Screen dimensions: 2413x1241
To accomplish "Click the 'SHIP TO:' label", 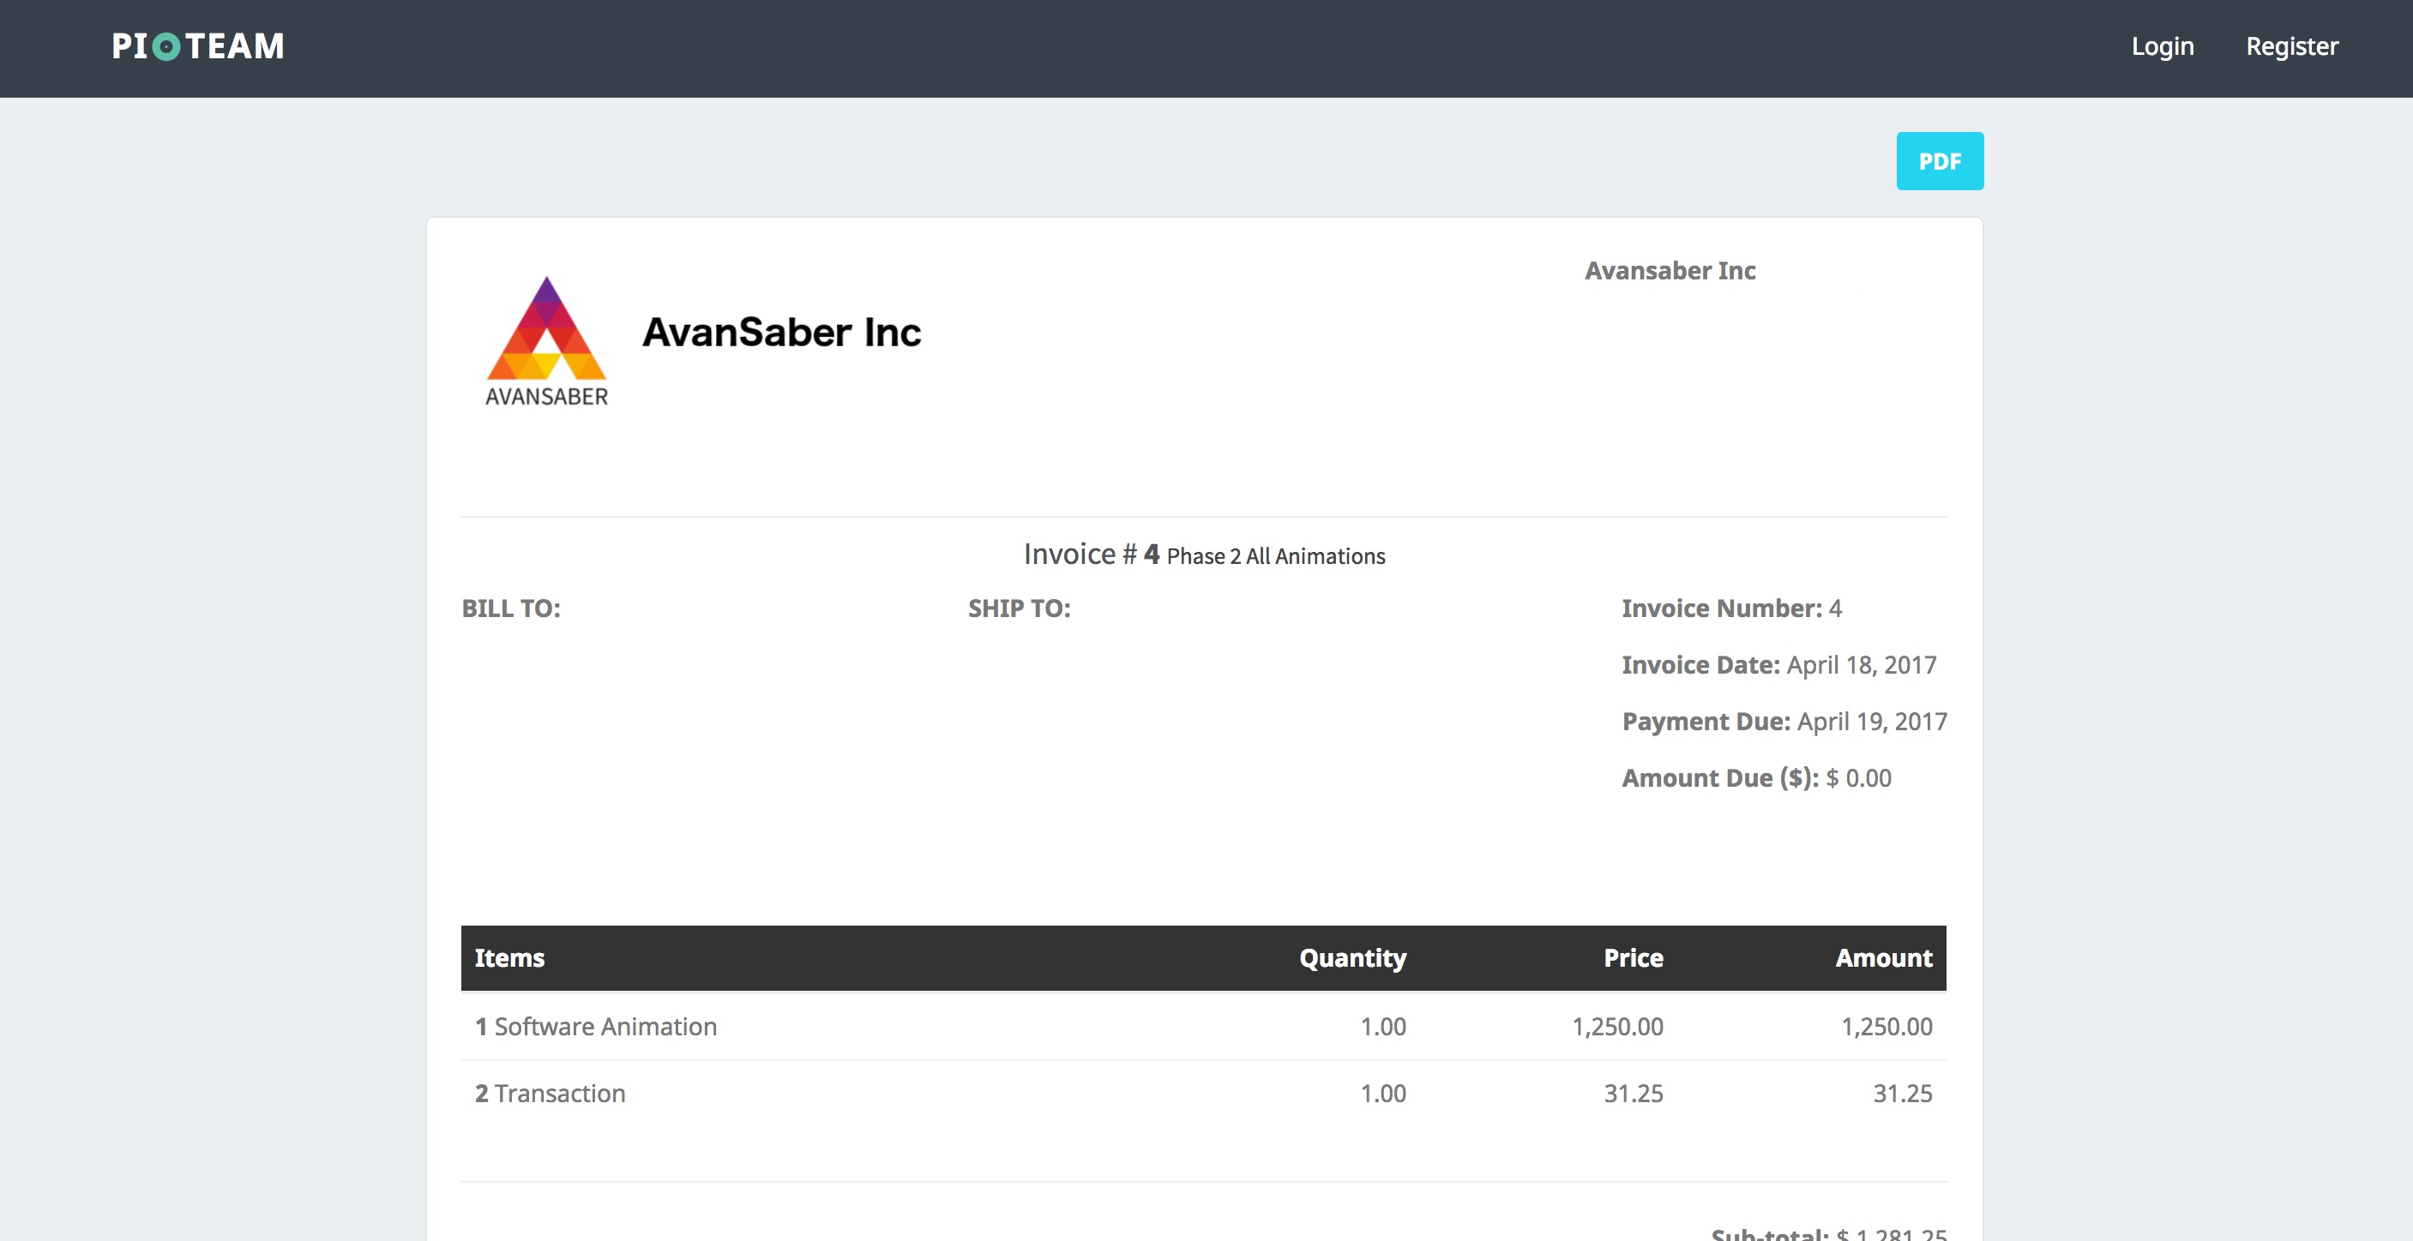I will tap(1020, 609).
